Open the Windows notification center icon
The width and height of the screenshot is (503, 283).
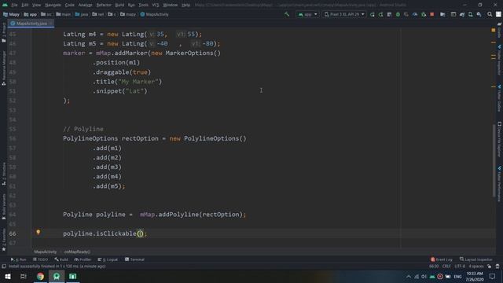pyautogui.click(x=493, y=276)
